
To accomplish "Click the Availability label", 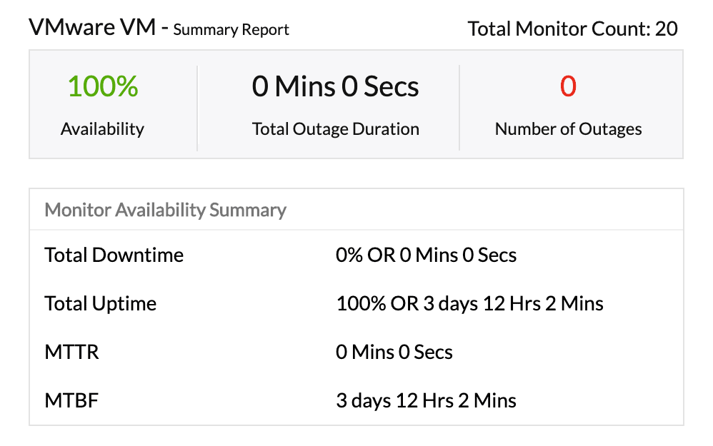I will coord(101,129).
